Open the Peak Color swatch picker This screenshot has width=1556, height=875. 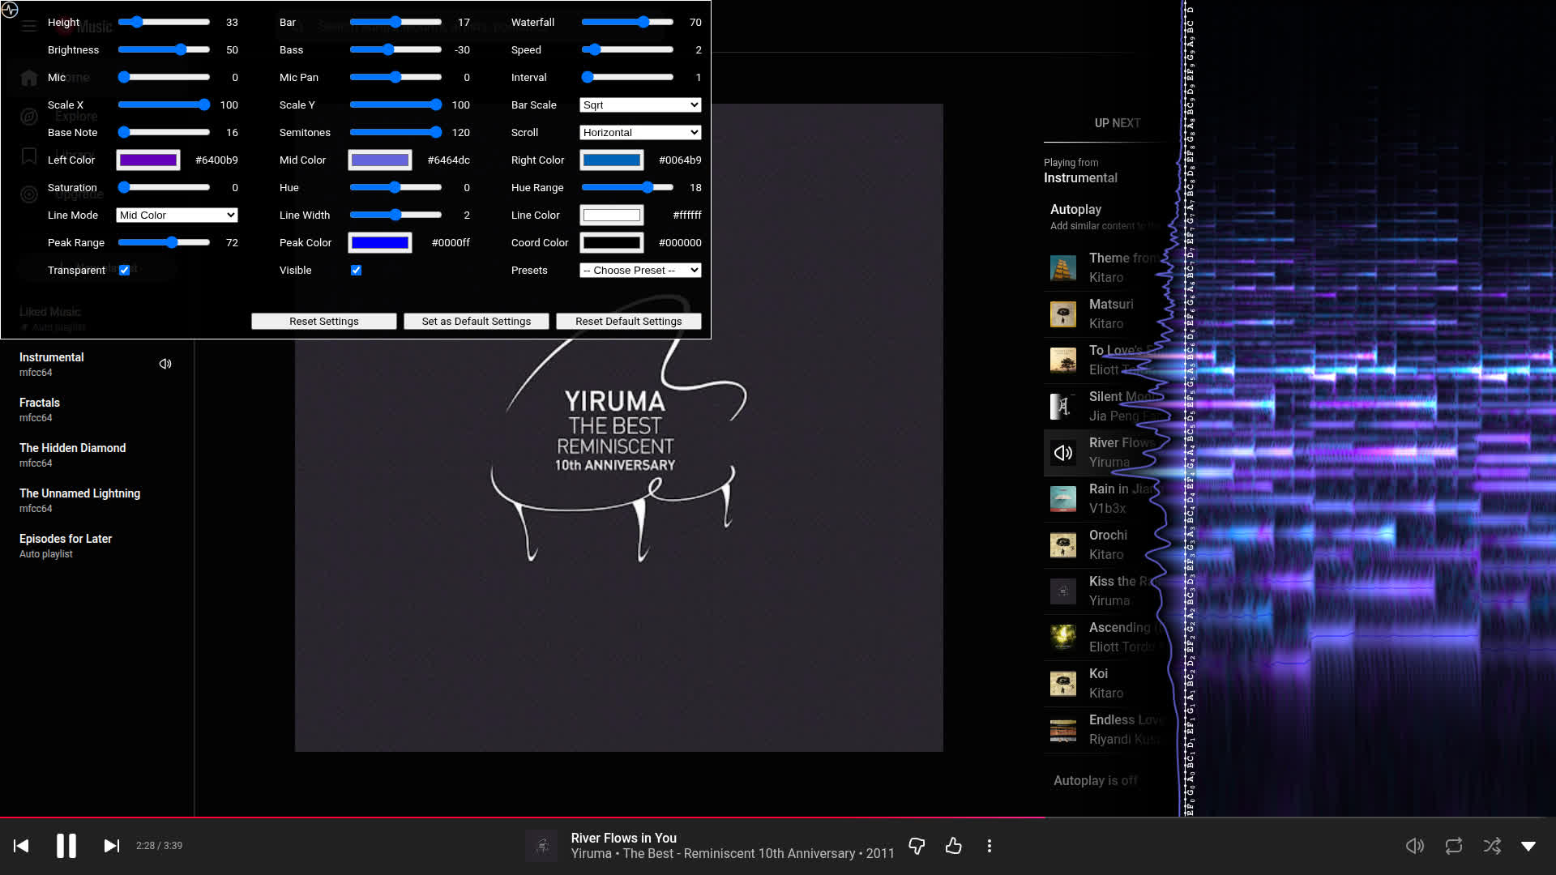click(x=380, y=243)
